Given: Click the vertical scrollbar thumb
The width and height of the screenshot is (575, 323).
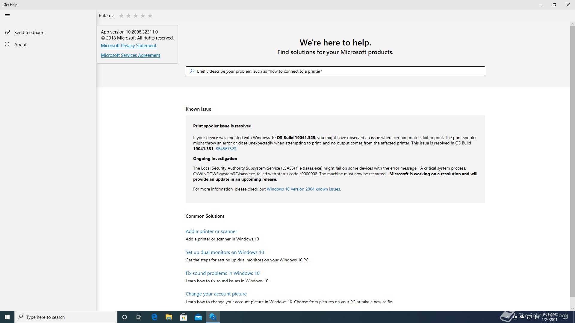Looking at the screenshot, I should click(x=572, y=161).
